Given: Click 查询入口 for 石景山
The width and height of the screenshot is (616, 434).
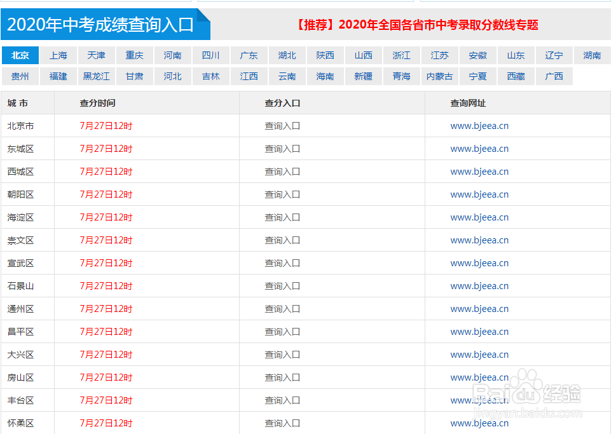Looking at the screenshot, I should 282,285.
